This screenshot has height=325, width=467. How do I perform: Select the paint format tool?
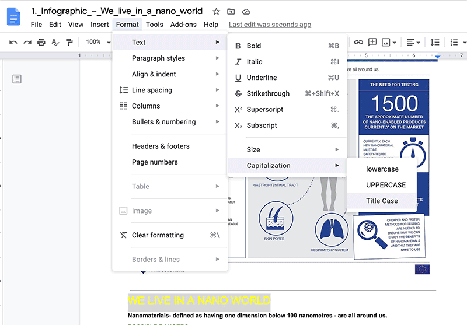(x=69, y=42)
